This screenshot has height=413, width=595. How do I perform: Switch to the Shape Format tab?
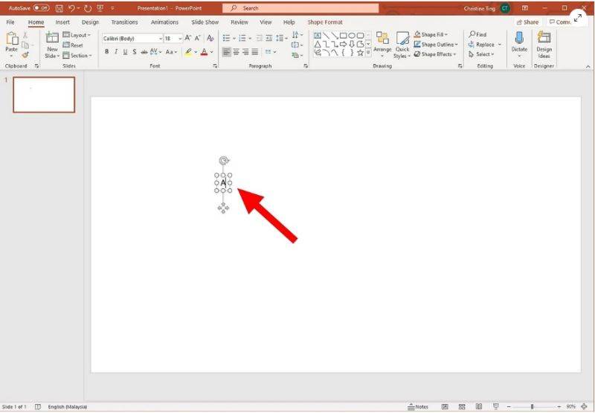(x=325, y=22)
